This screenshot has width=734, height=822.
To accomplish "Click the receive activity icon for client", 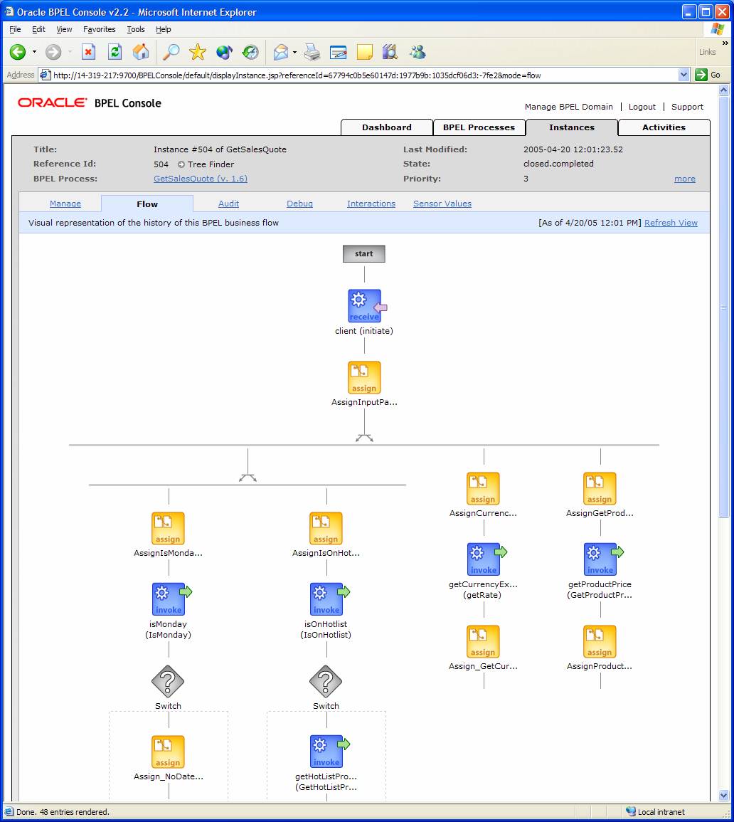I will [364, 306].
